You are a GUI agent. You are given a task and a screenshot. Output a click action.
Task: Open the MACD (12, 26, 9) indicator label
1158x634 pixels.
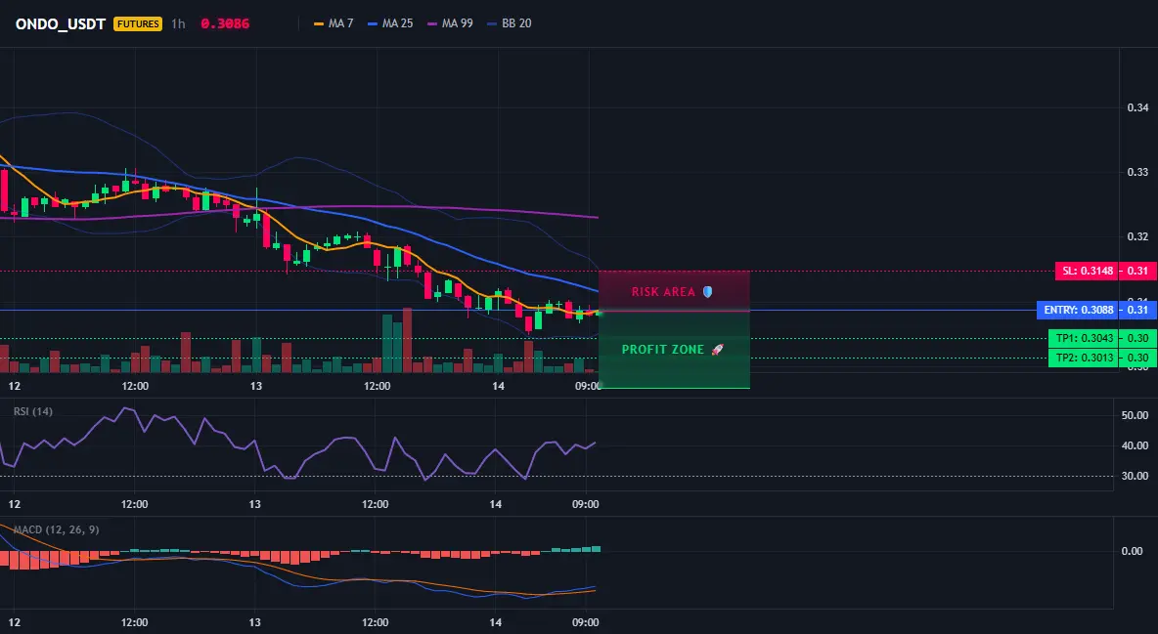click(56, 529)
